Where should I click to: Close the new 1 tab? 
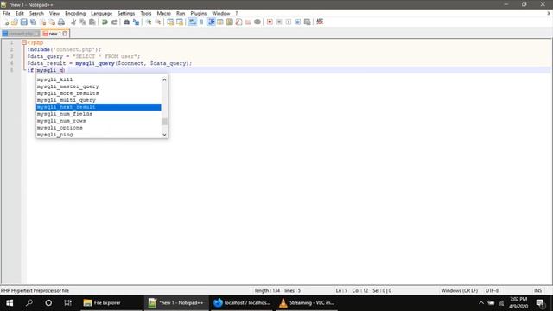[66, 34]
